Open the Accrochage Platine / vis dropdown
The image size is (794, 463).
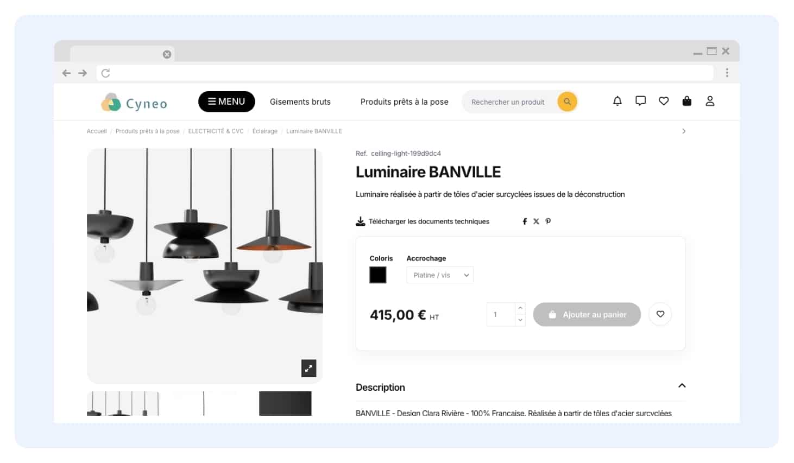tap(440, 275)
